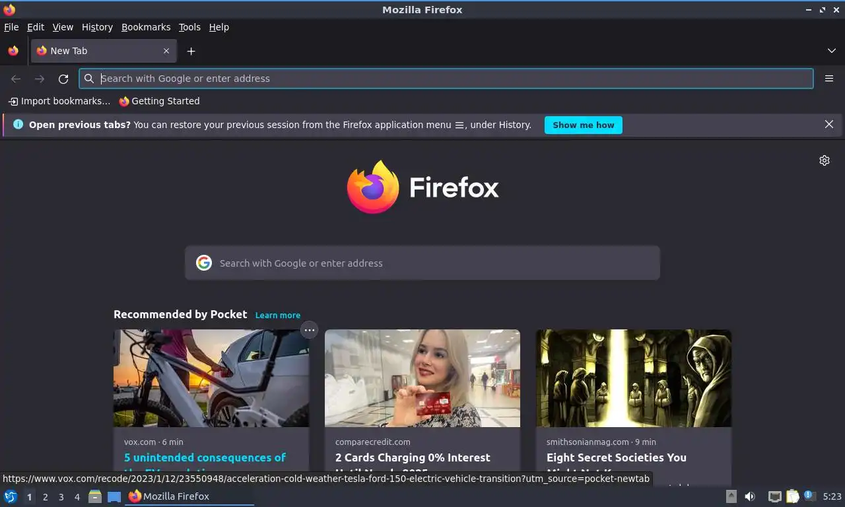Open the clipboard tray icon

click(792, 496)
